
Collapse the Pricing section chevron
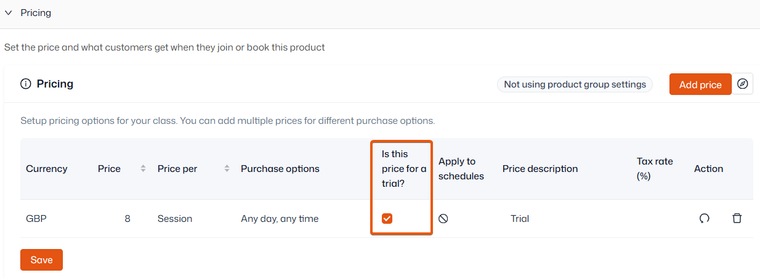point(9,13)
